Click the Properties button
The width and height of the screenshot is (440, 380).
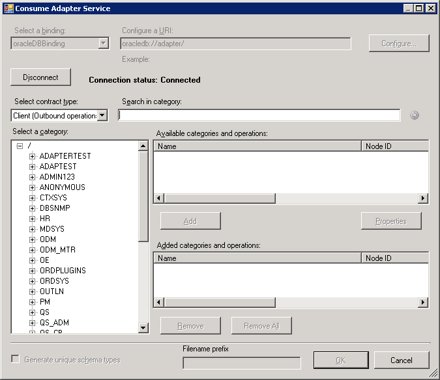tap(391, 221)
